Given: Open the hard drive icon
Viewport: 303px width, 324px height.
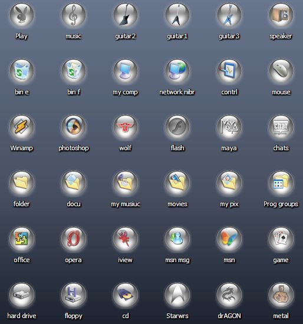Looking at the screenshot, I should click(x=22, y=295).
